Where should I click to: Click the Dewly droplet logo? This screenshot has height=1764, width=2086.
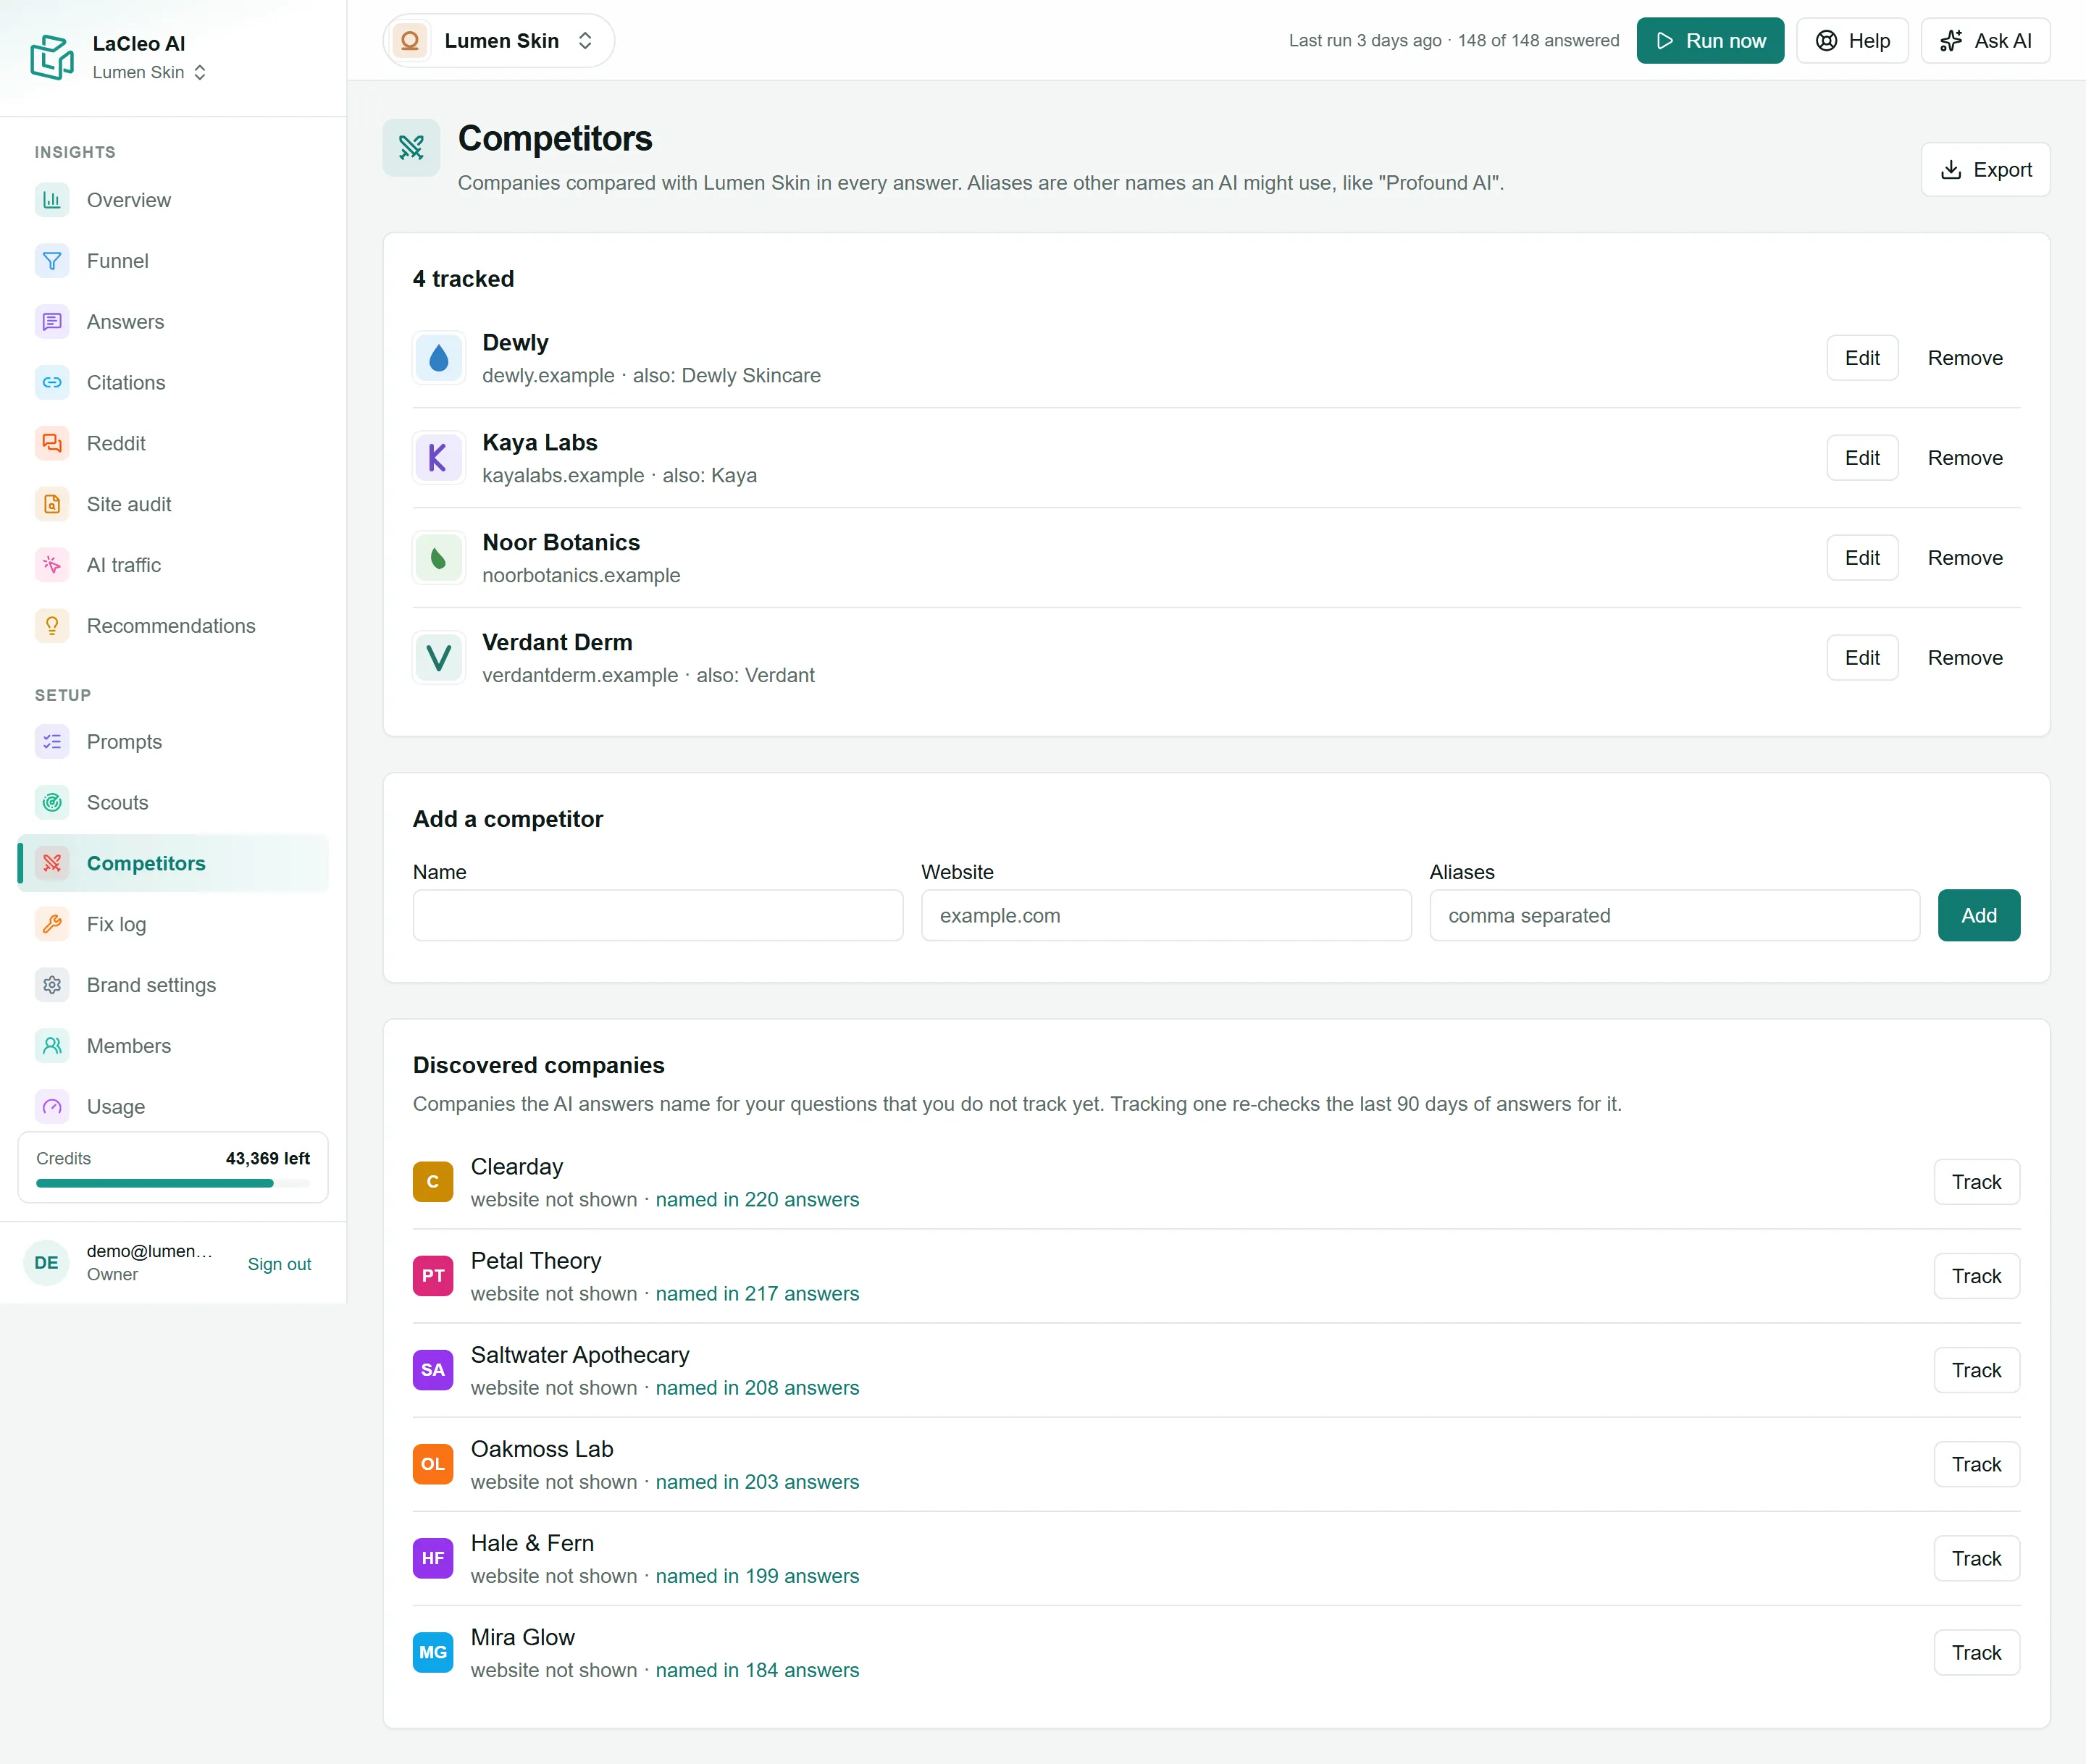[x=439, y=358]
